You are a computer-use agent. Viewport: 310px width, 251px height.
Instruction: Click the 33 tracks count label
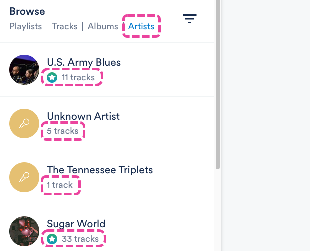80,239
